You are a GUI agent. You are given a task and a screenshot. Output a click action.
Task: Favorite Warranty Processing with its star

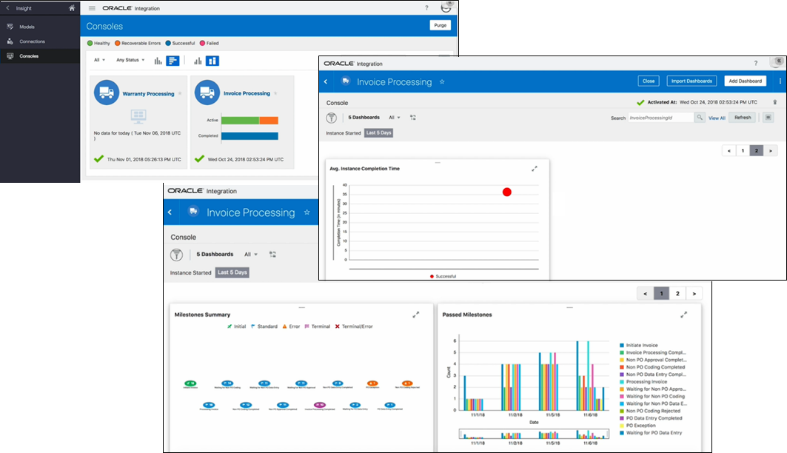180,94
